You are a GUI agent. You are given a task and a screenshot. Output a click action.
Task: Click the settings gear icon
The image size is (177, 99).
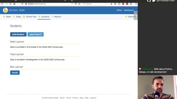(126, 16)
